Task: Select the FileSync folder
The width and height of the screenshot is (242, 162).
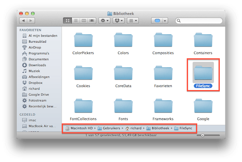Action: point(203,75)
